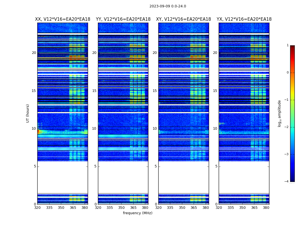Select the YY, V12*V16=EA20*EA18 panel title
The width and height of the screenshot is (299, 227).
pyautogui.click(x=123, y=19)
